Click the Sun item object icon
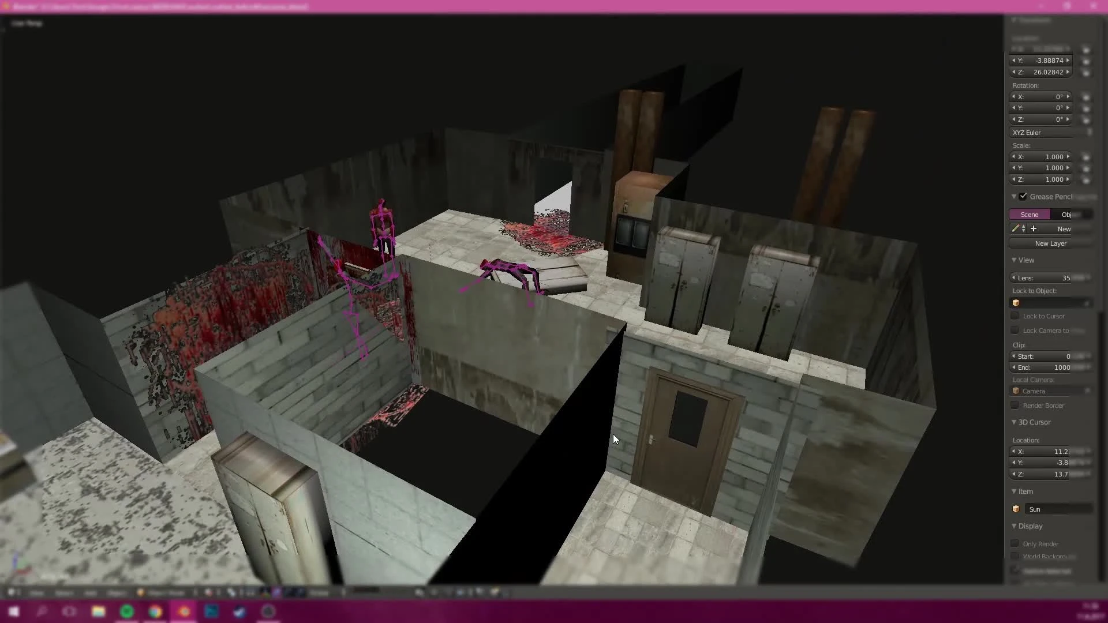Screen dimensions: 1108x623 1016,509
